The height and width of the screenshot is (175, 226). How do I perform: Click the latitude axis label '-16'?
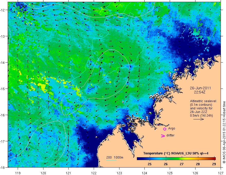click(x=3, y=115)
